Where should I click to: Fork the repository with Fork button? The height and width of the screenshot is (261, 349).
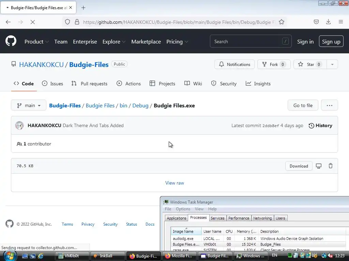[x=274, y=64]
